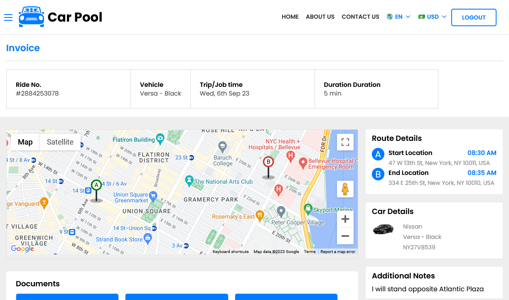The width and height of the screenshot is (509, 300).
Task: Select the Union Square Greenmarket shopping marker
Action: [x=153, y=195]
